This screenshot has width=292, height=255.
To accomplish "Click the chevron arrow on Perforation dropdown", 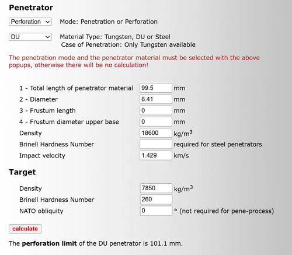I will (x=47, y=22).
